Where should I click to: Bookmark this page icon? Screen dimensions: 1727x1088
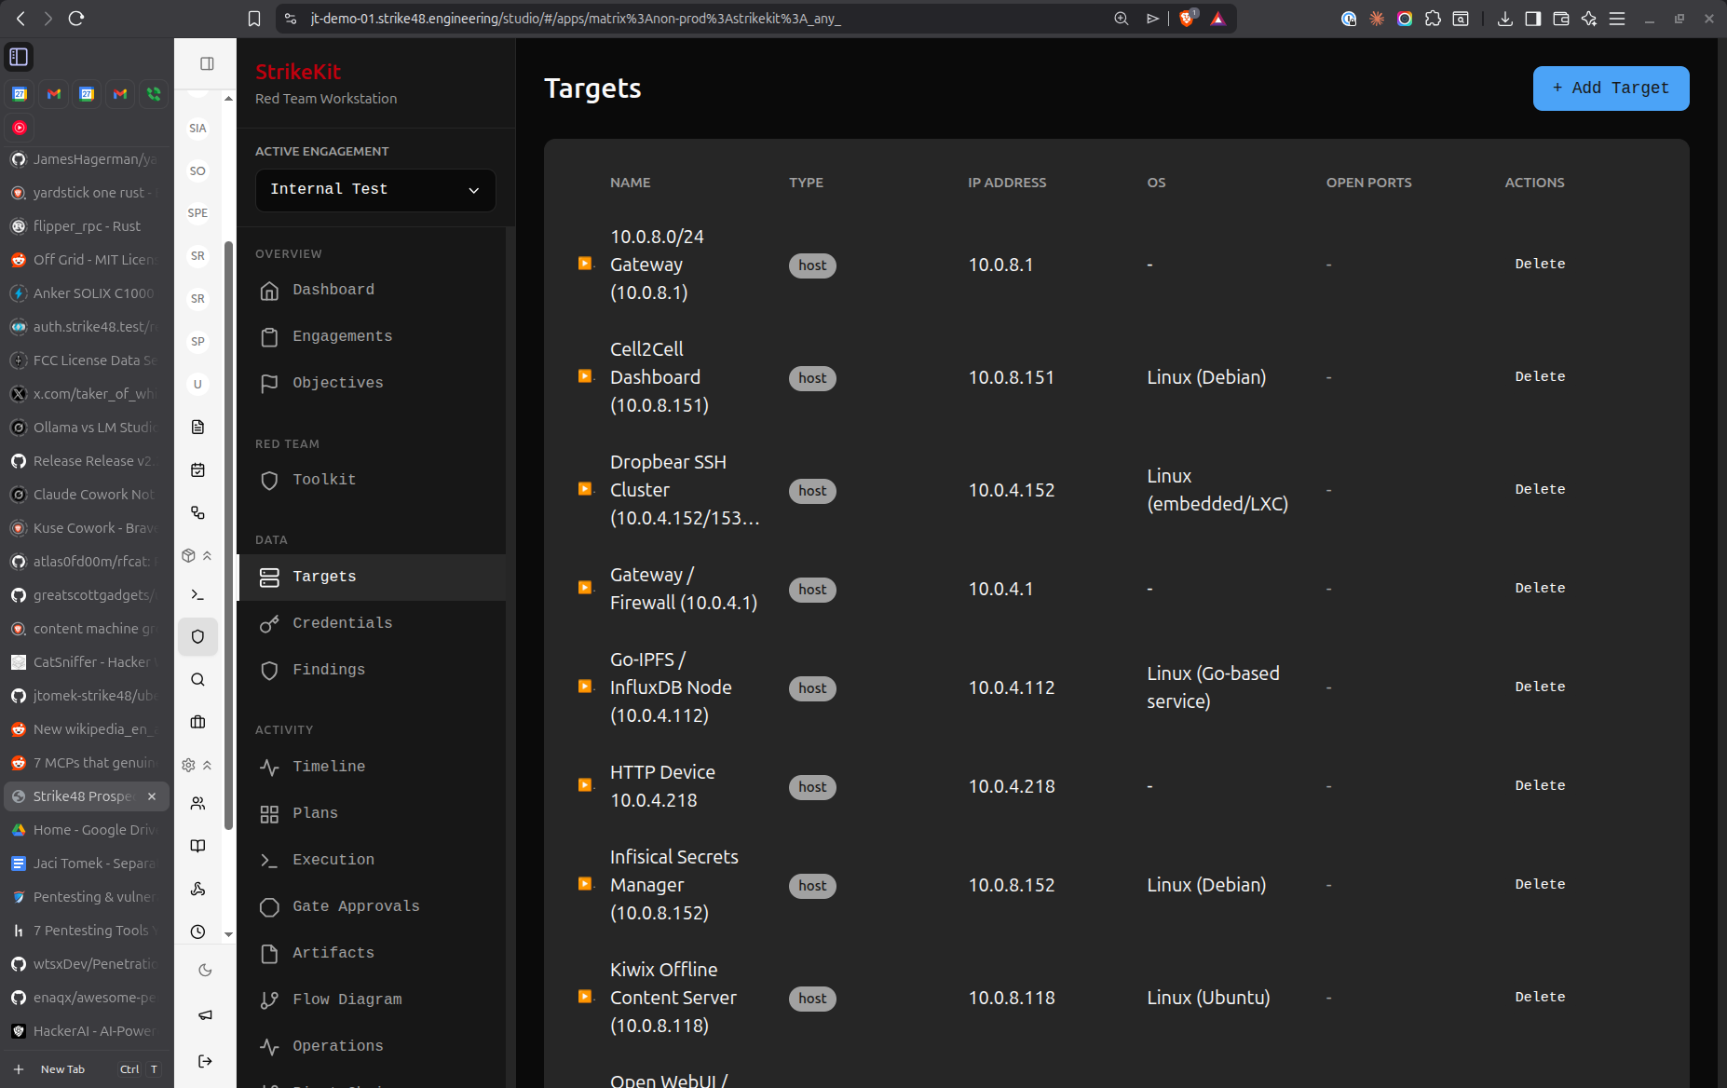[254, 19]
